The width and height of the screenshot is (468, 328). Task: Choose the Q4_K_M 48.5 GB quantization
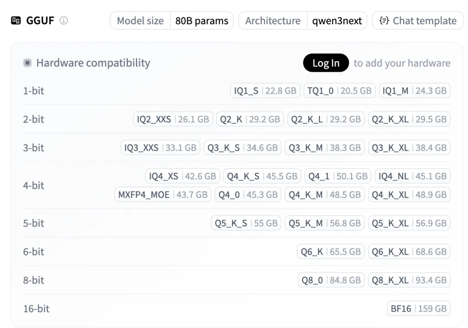325,195
